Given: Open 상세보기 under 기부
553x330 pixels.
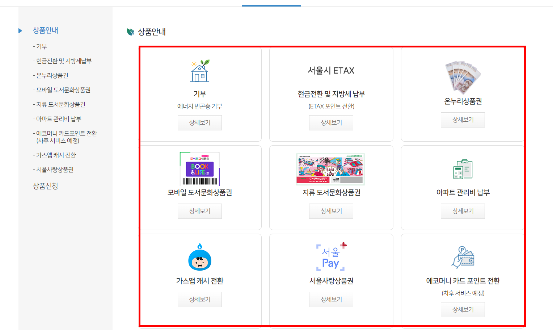Looking at the screenshot, I should pos(200,123).
